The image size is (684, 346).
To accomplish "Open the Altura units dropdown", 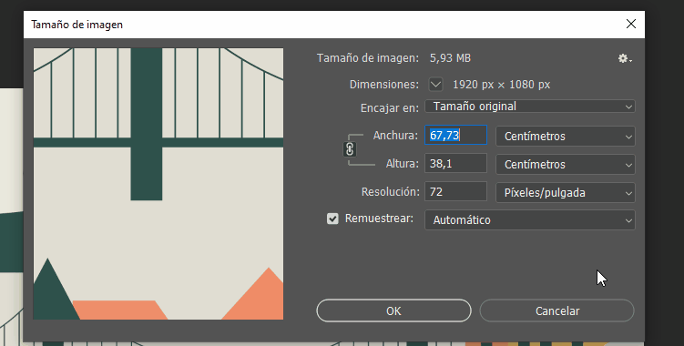I will [x=566, y=165].
